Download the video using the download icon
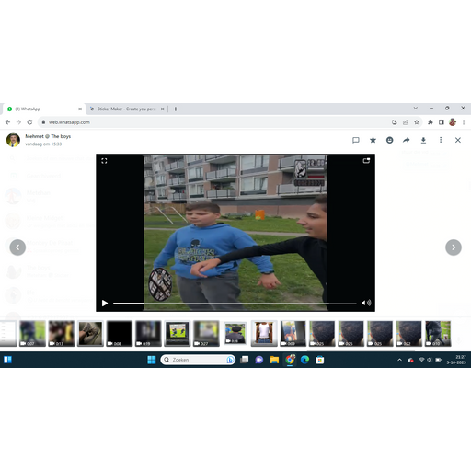This screenshot has width=471, height=471. point(423,140)
